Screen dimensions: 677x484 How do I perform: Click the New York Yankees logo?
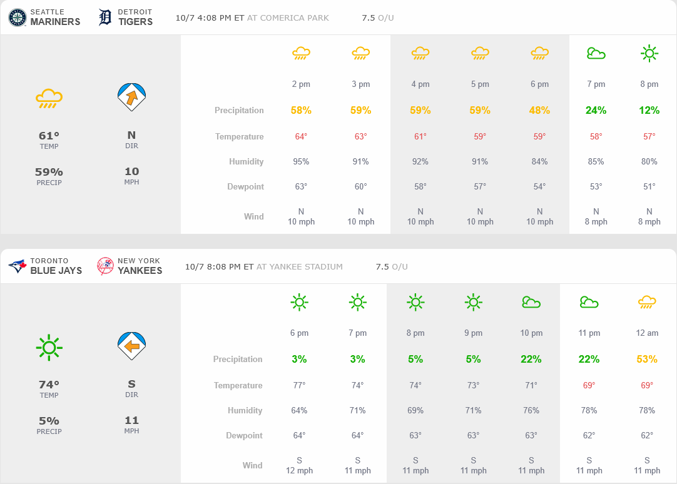point(105,266)
